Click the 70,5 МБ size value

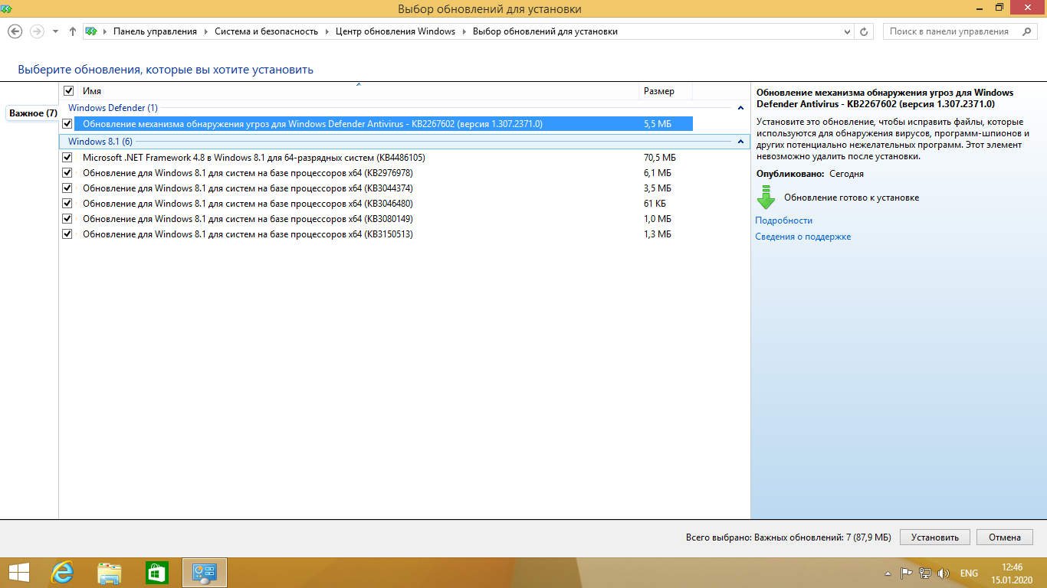click(659, 158)
